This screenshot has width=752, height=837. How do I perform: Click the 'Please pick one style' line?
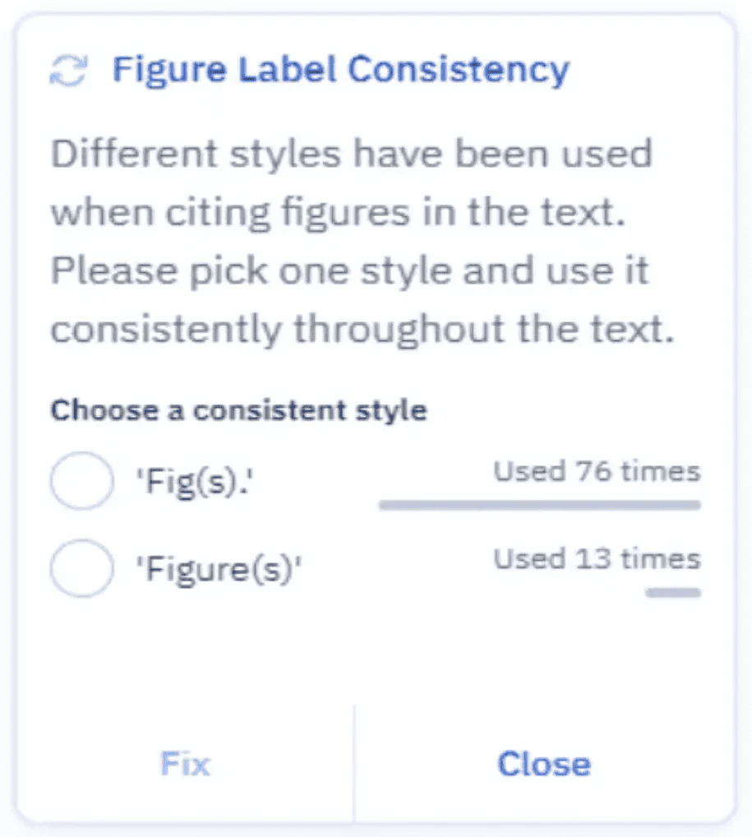click(350, 271)
